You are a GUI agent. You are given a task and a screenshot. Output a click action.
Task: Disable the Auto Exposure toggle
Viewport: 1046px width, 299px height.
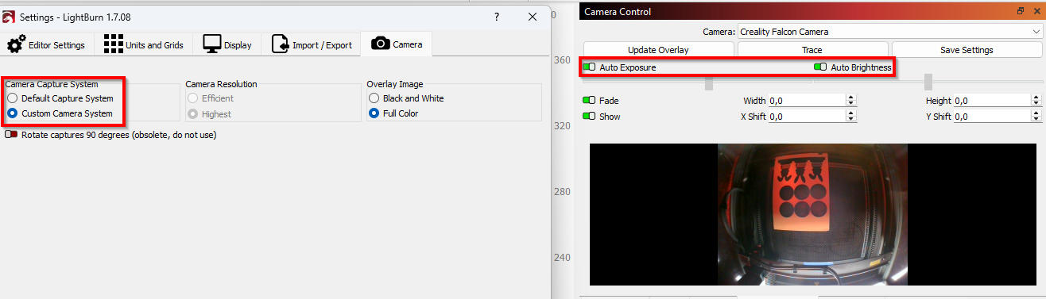click(x=589, y=67)
